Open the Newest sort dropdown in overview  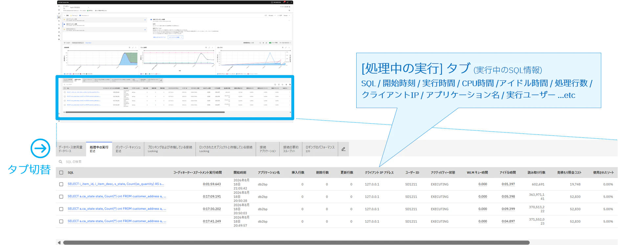286,15
